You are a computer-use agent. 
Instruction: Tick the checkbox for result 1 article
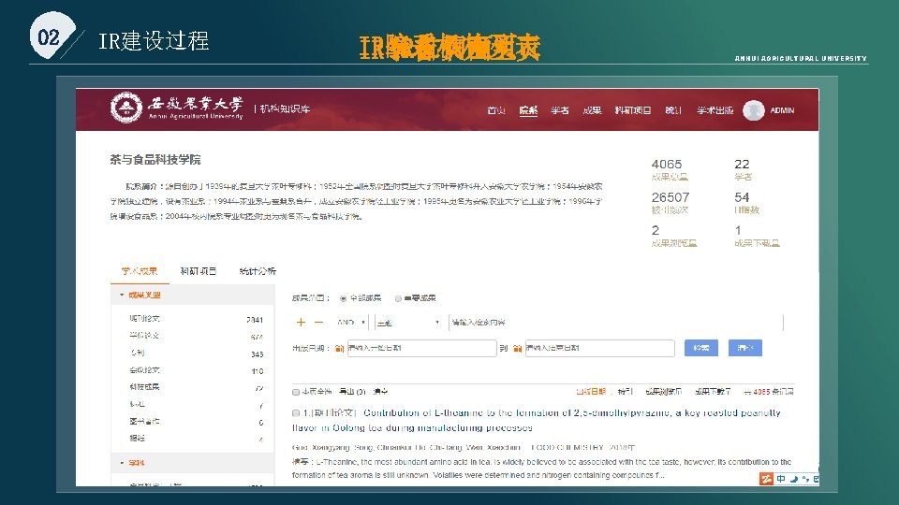point(296,412)
